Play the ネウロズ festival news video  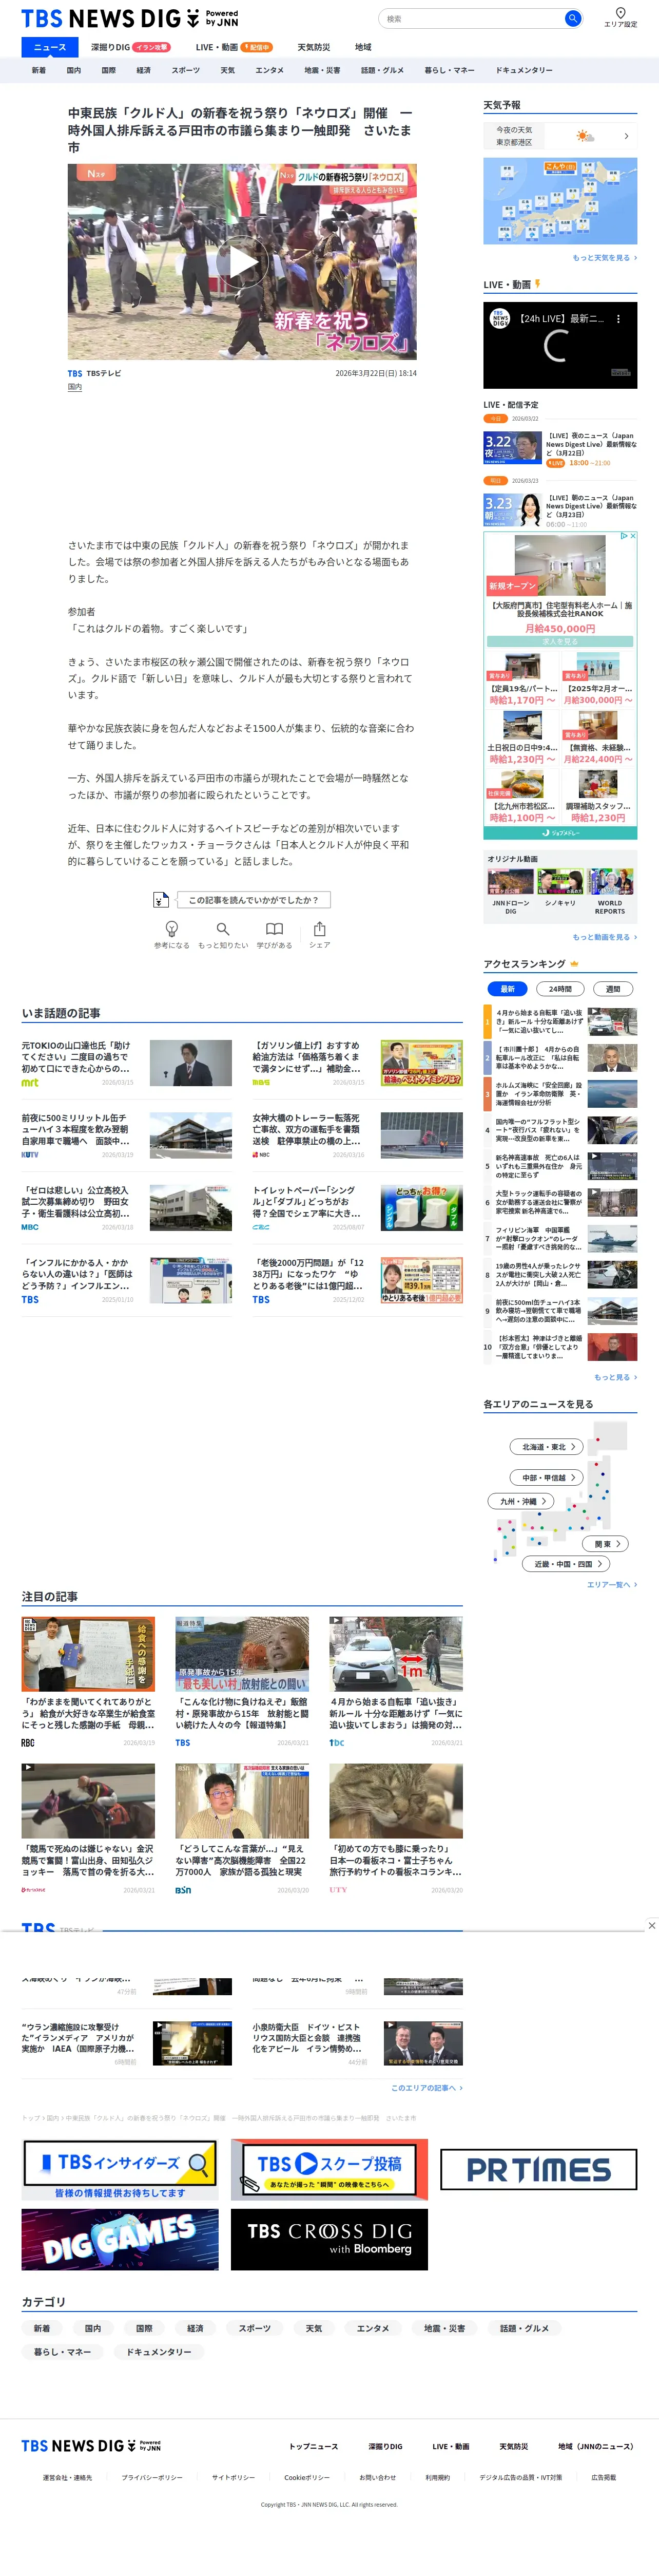[x=242, y=262]
